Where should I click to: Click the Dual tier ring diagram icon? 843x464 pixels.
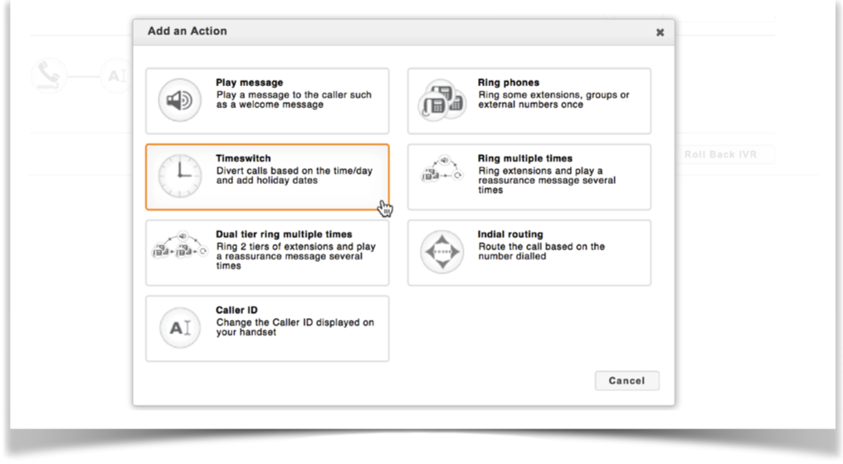coord(180,246)
